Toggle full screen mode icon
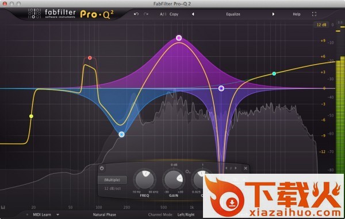The width and height of the screenshot is (345, 219). [x=314, y=14]
